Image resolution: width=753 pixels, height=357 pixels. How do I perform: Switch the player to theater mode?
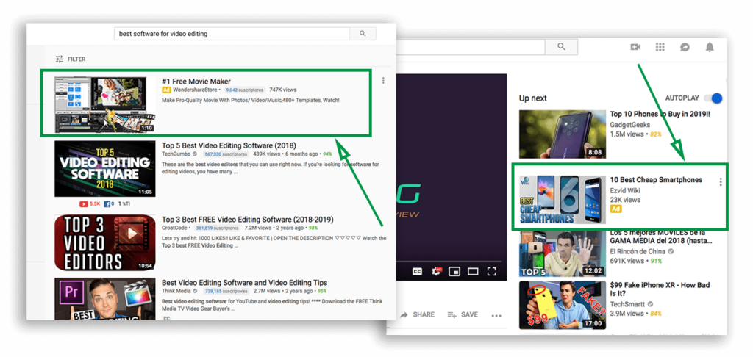point(473,272)
